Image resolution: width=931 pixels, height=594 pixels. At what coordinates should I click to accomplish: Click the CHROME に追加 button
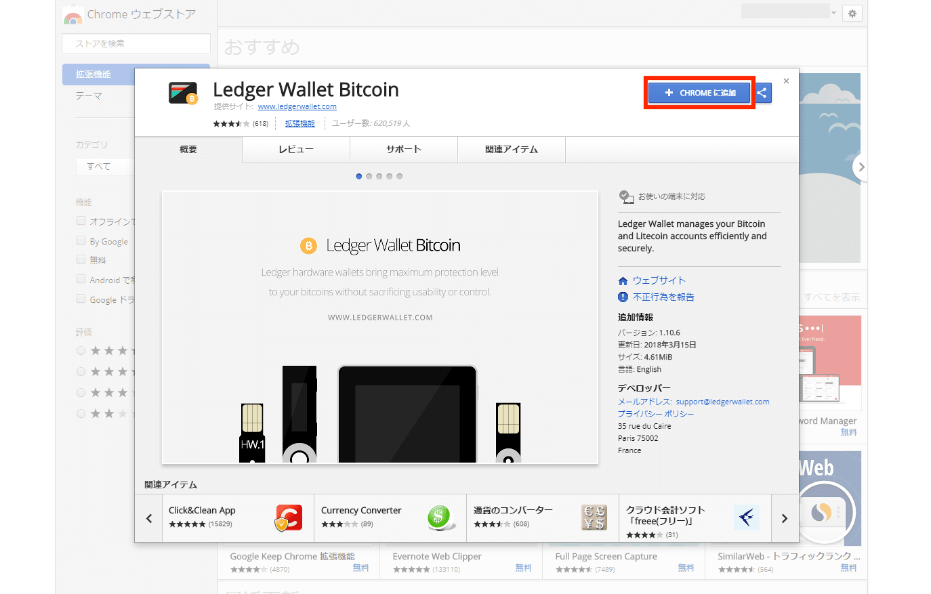[699, 93]
